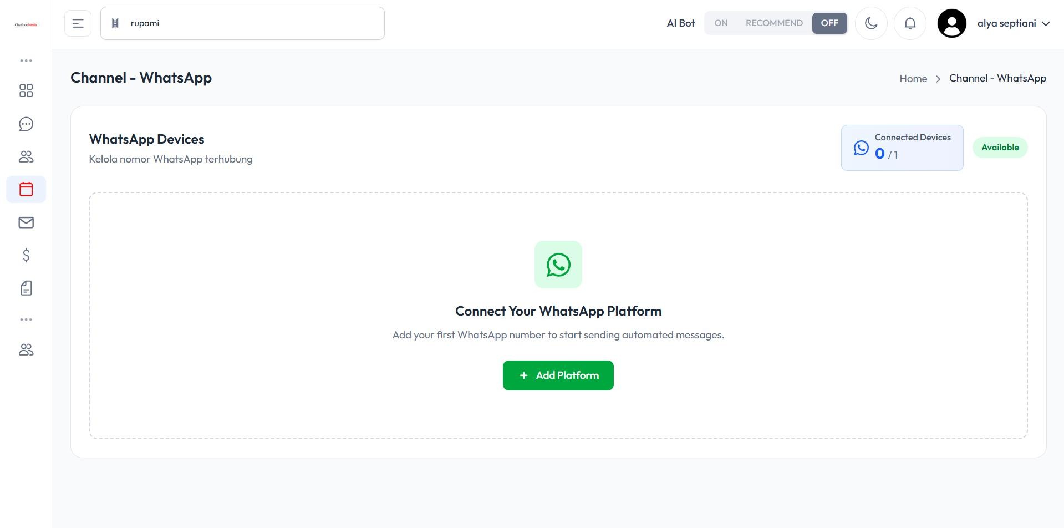
Task: Click 'Kelola nomor WhatsApp terhubung' subtitle
Action: tap(171, 159)
